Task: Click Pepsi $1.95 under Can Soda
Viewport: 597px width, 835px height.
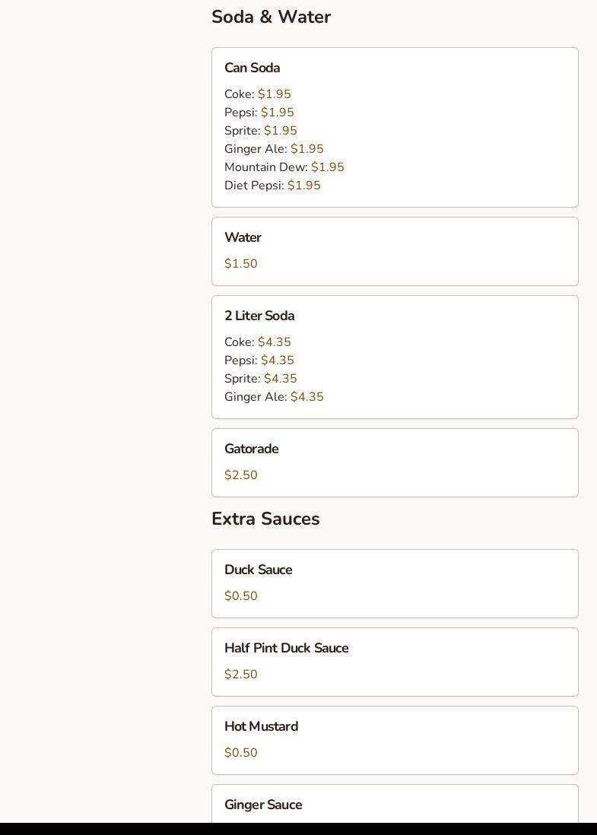Action: [259, 113]
